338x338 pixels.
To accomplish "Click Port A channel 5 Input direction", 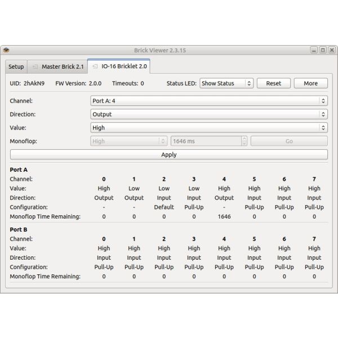I will point(254,198).
